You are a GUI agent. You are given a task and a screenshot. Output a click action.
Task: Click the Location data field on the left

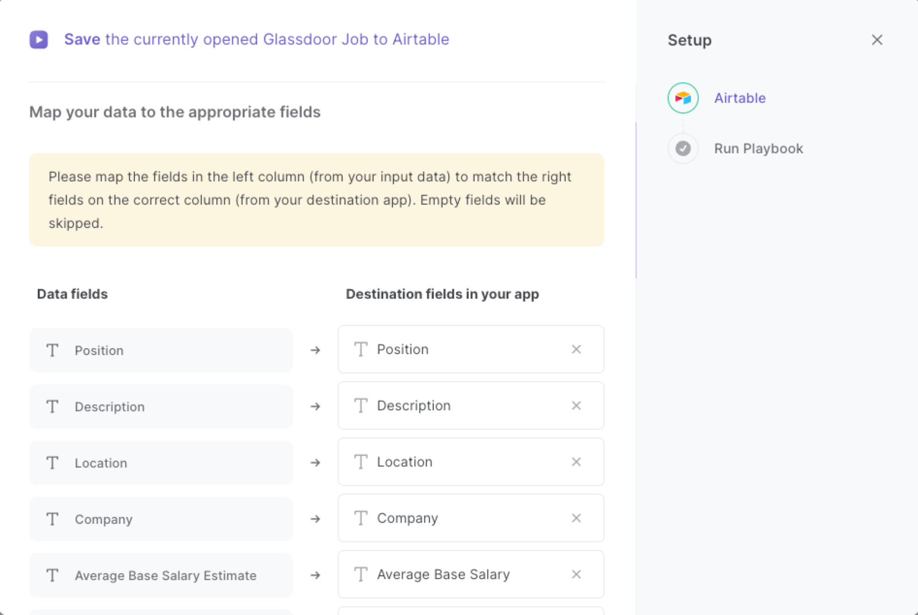(x=161, y=462)
